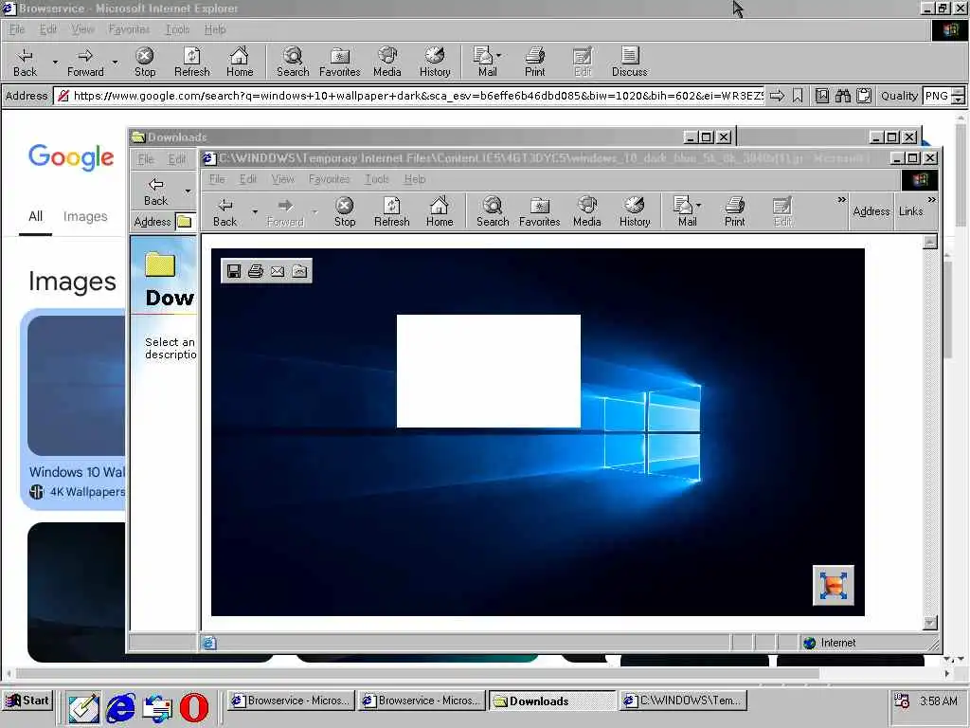Open the Back dropdown arrow in the image viewer
Image resolution: width=970 pixels, height=728 pixels.
[x=254, y=211]
